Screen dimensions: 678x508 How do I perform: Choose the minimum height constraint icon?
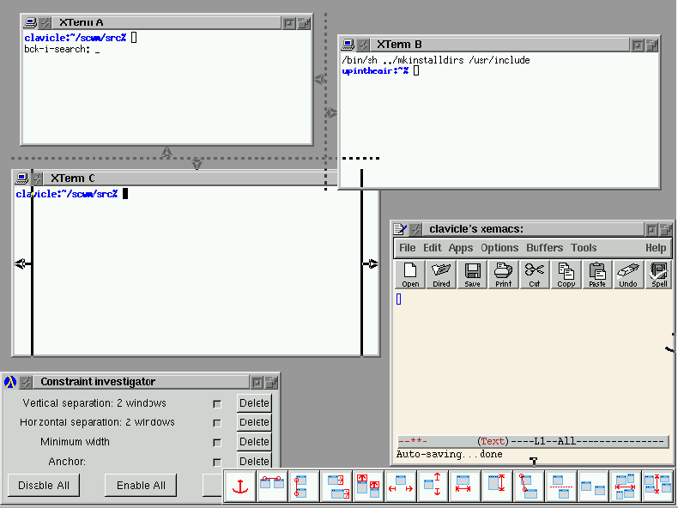click(x=497, y=487)
